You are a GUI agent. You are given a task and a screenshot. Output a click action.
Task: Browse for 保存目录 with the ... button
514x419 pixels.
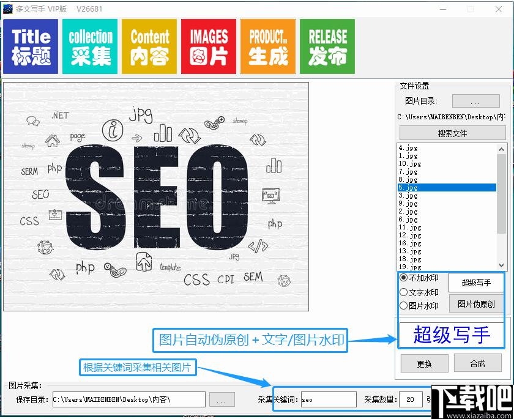[222, 400]
